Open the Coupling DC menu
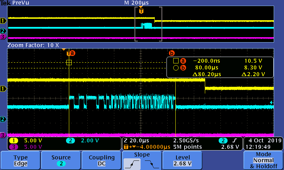 102,160
